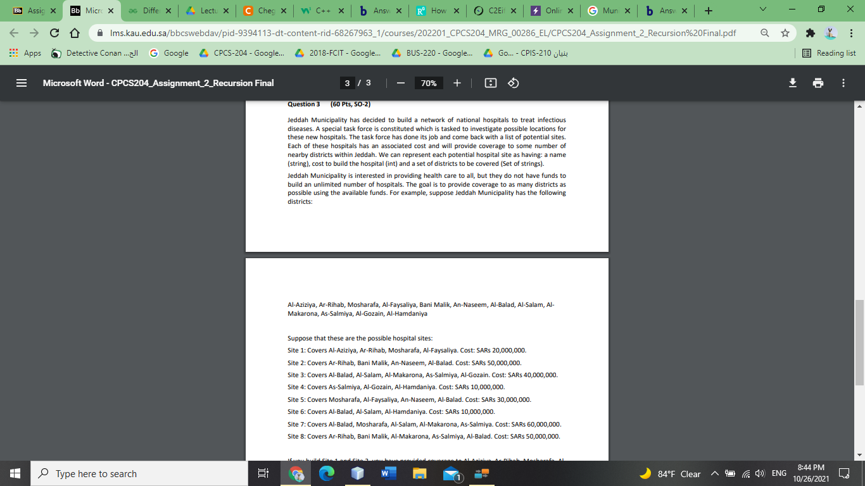Viewport: 865px width, 486px height.
Task: Click the scrollbar down arrow
Action: (860, 455)
